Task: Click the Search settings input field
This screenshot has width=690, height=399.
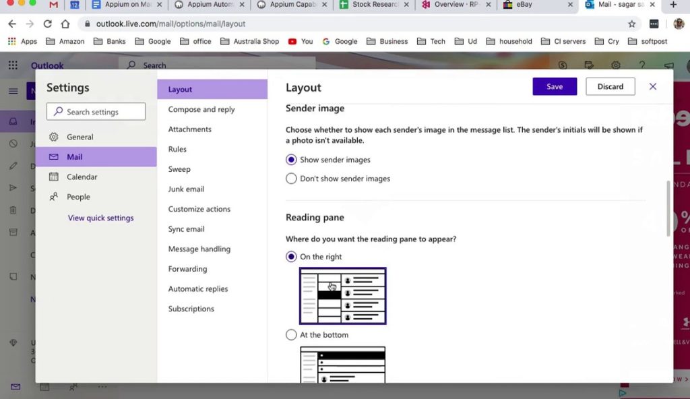Action: point(96,111)
